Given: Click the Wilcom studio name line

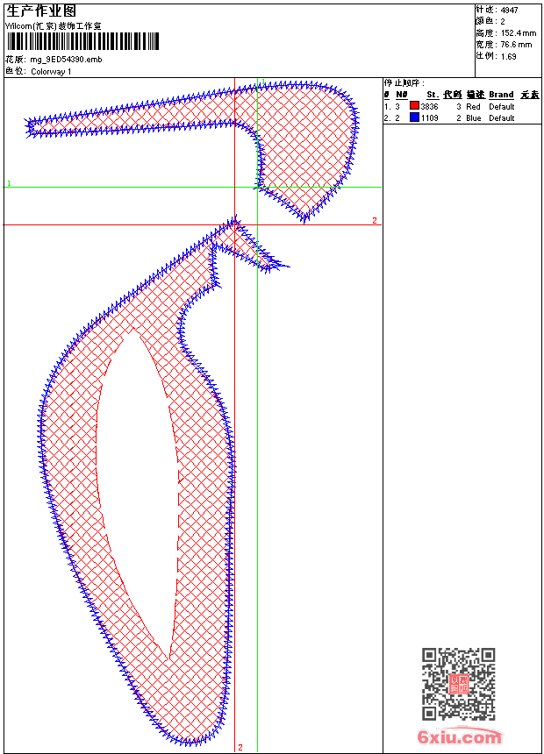Looking at the screenshot, I should (54, 26).
